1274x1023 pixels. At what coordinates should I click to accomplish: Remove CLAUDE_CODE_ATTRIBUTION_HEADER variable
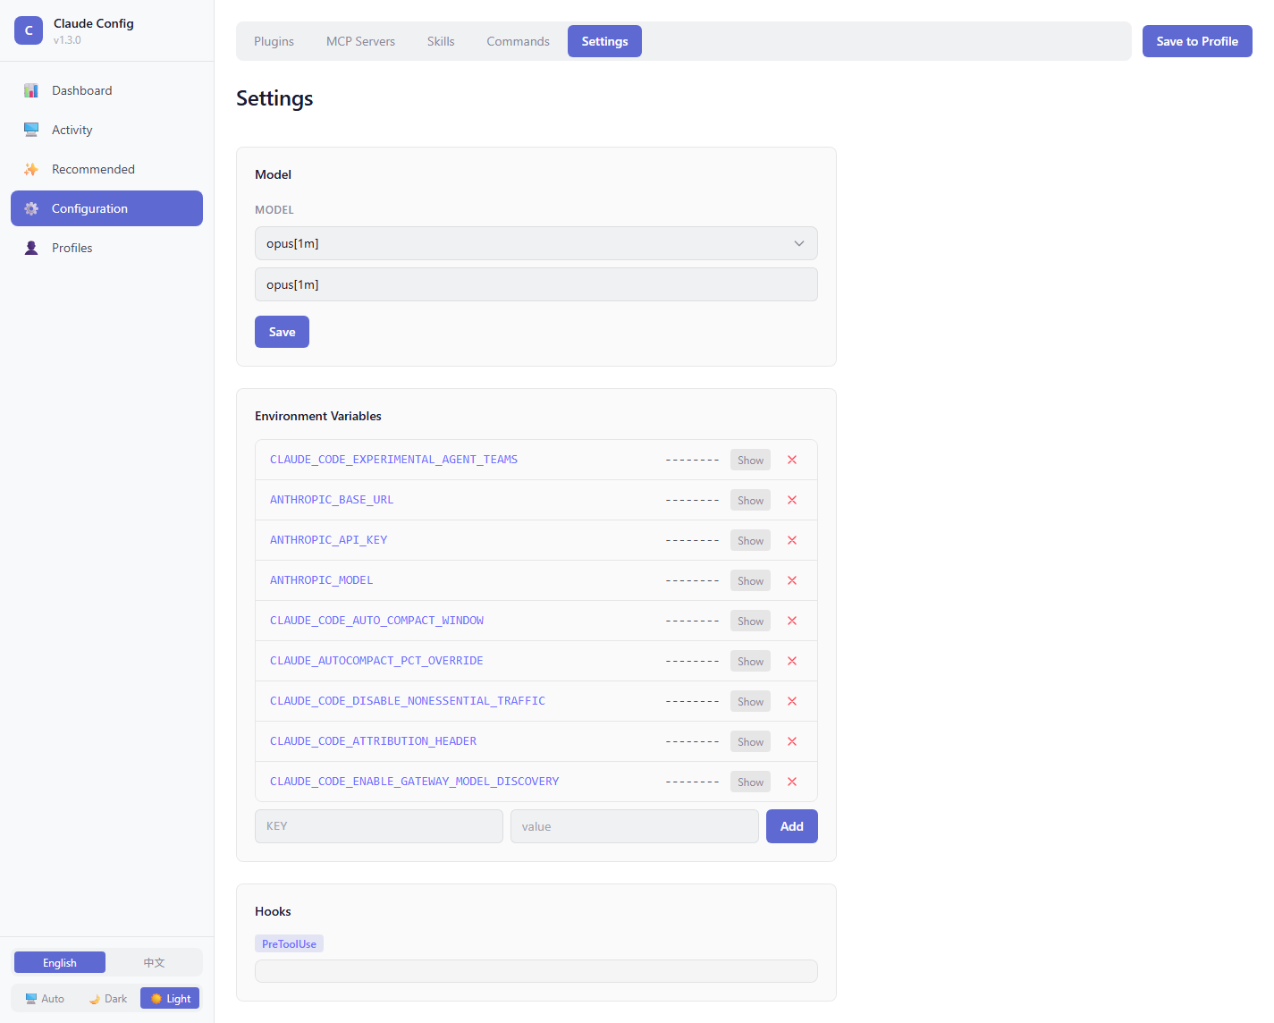coord(792,741)
